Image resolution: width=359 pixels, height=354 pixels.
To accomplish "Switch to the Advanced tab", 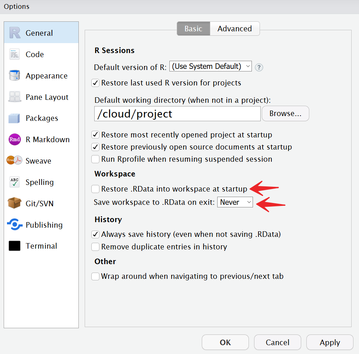I will click(235, 29).
